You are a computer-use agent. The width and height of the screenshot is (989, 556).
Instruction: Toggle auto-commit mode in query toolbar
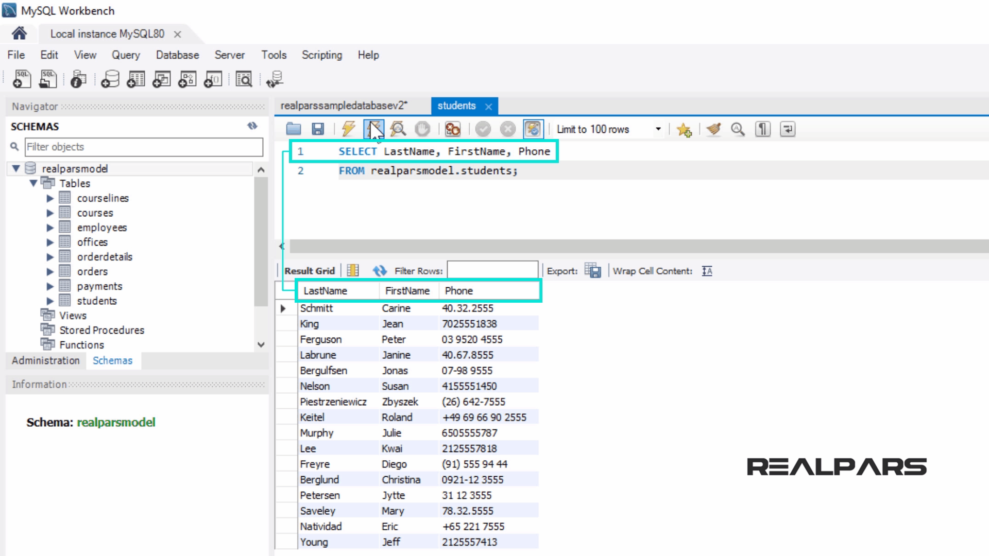coord(533,129)
